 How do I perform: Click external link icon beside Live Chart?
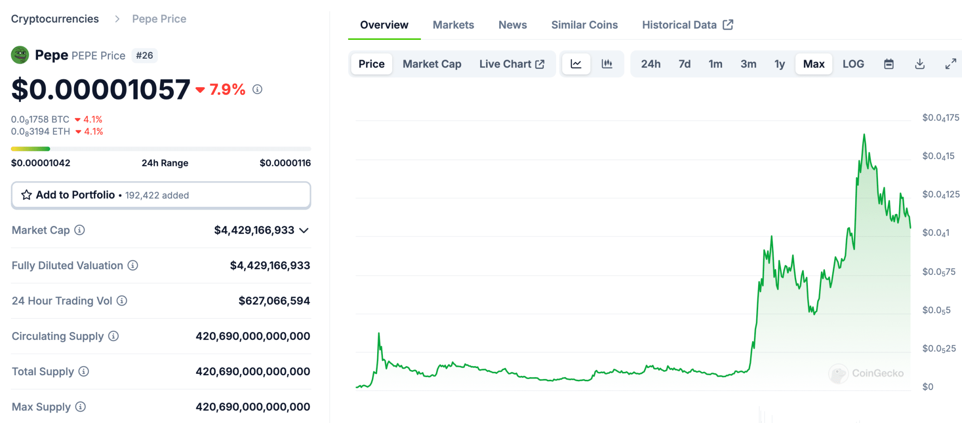click(x=540, y=64)
